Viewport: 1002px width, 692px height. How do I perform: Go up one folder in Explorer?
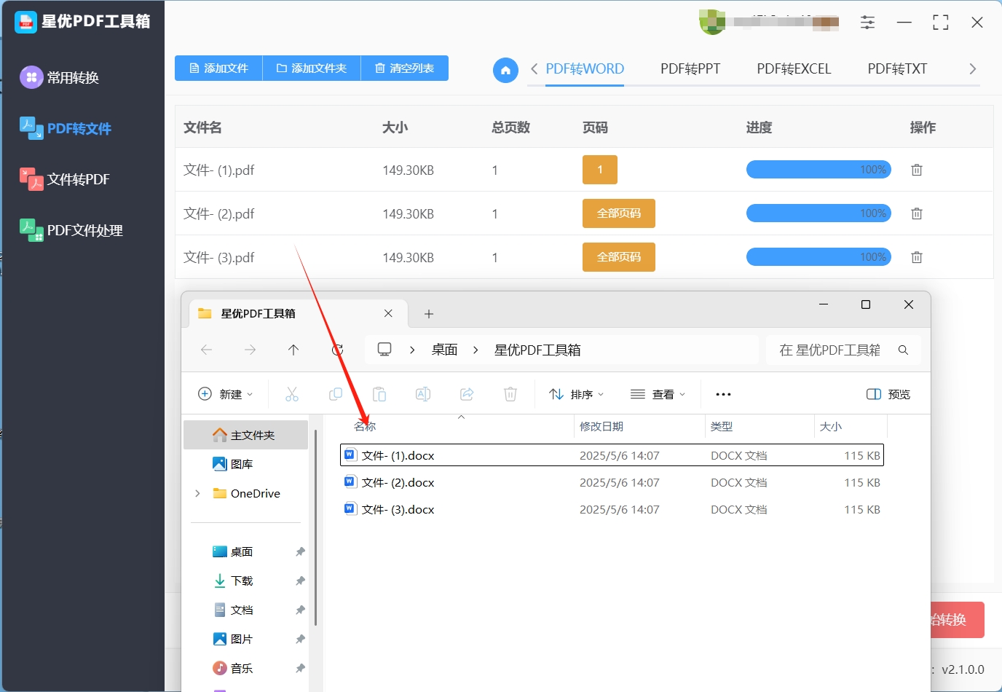point(293,350)
